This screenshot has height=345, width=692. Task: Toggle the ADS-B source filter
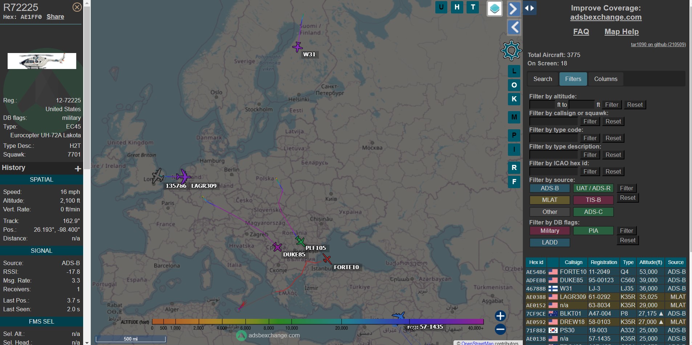coord(550,188)
